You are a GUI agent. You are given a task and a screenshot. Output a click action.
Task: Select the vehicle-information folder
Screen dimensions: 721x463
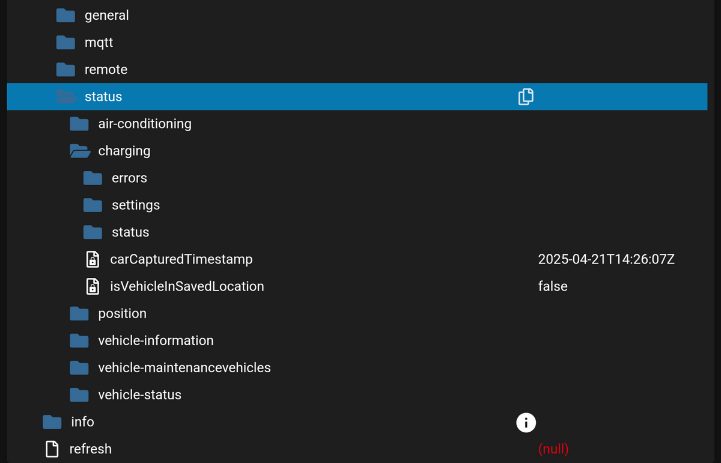coord(156,340)
